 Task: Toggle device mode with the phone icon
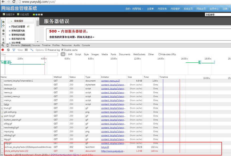[x=7, y=45]
